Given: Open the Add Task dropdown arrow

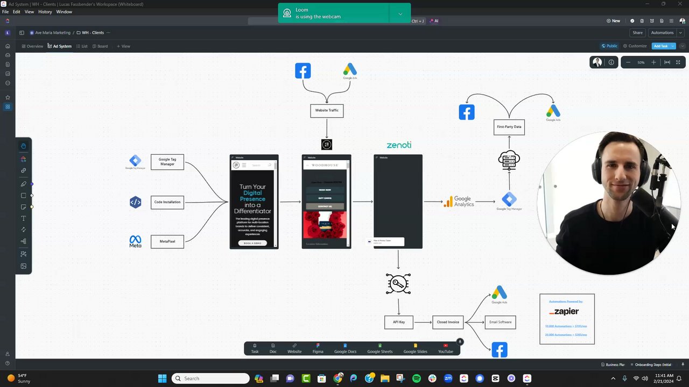Looking at the screenshot, I should [673, 46].
